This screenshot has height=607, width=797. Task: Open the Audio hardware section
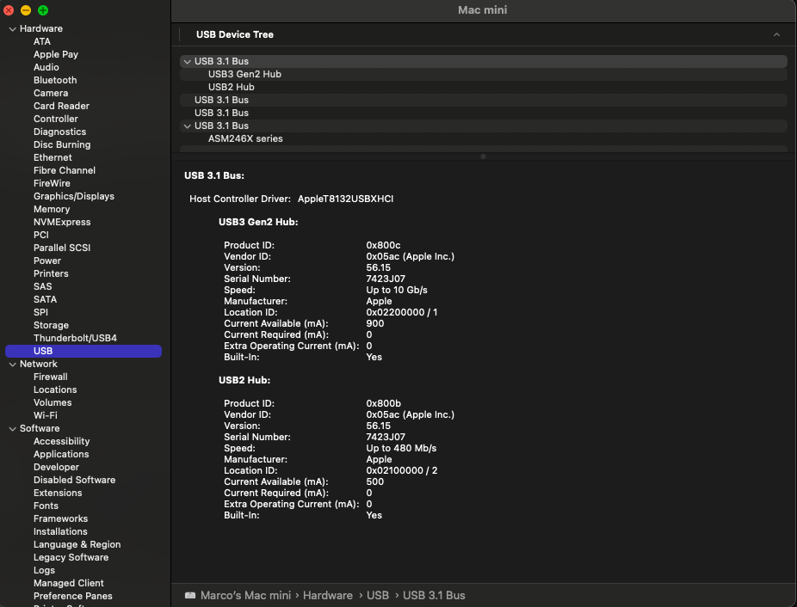(x=46, y=67)
